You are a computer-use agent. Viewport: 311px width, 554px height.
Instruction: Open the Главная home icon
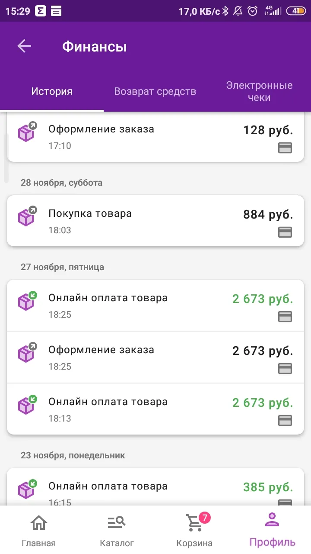point(39,522)
